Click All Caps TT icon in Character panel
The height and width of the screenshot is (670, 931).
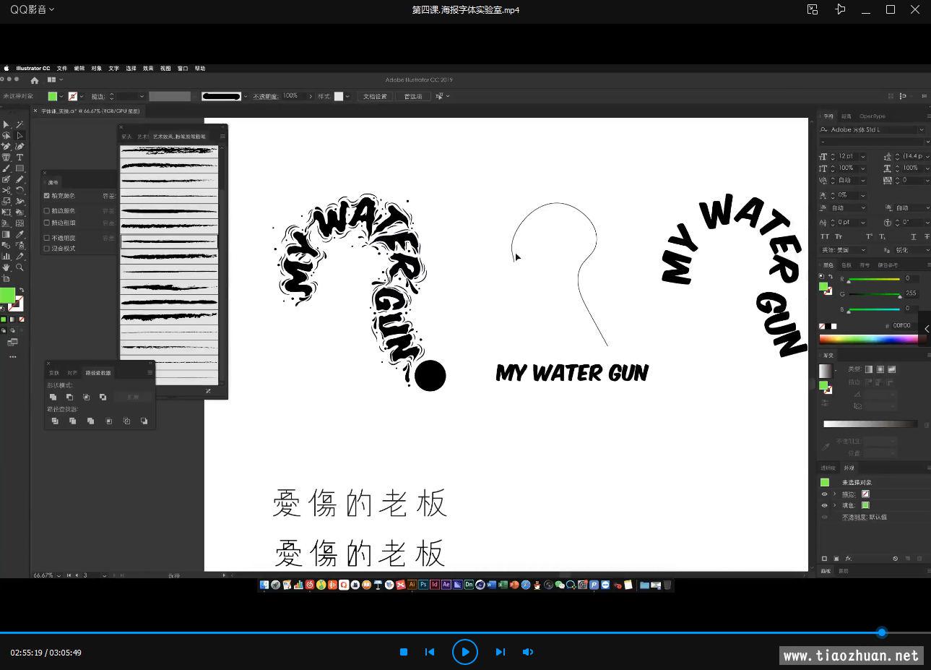click(x=824, y=236)
